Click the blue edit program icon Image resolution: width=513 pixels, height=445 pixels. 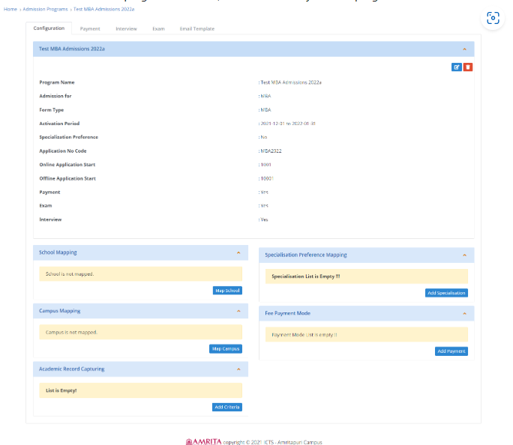[x=456, y=67]
